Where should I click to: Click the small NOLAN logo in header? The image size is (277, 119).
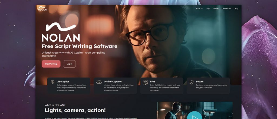coord(42,8)
